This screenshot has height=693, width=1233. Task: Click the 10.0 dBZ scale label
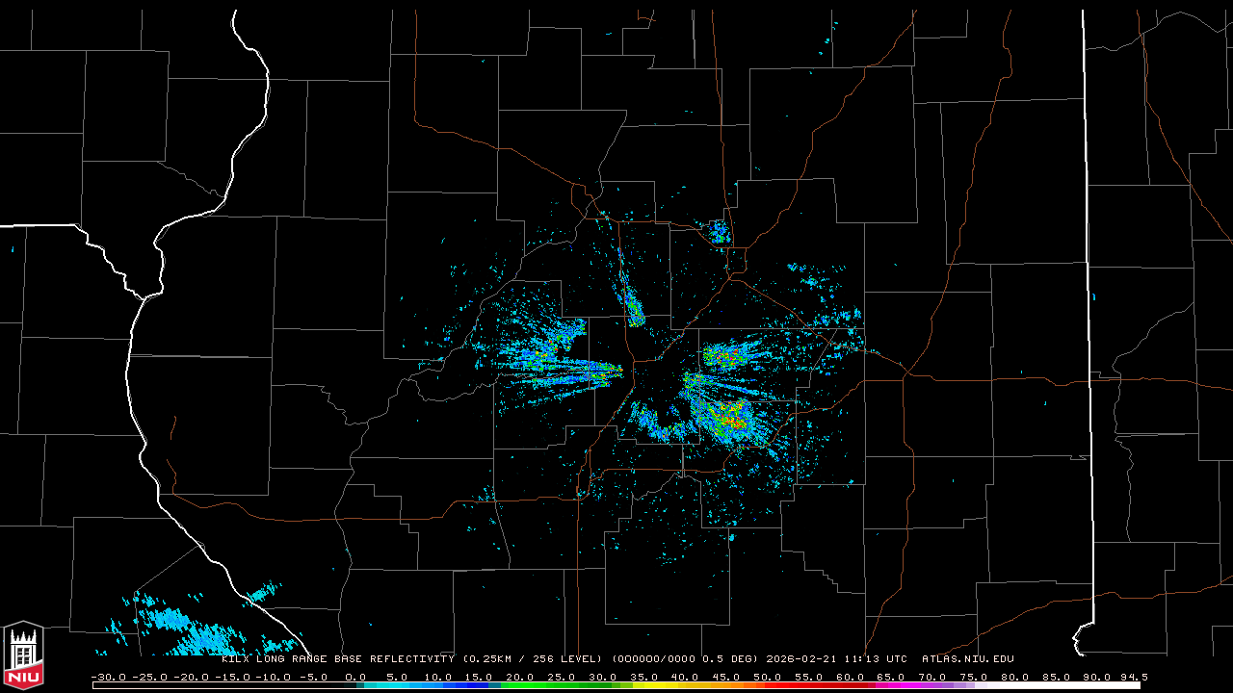tap(437, 678)
